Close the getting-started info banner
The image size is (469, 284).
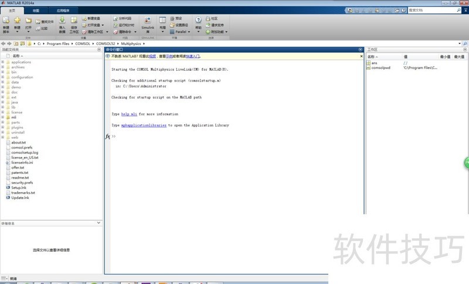click(x=361, y=56)
